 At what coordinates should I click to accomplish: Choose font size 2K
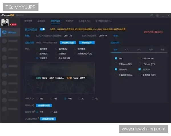coord(79,99)
